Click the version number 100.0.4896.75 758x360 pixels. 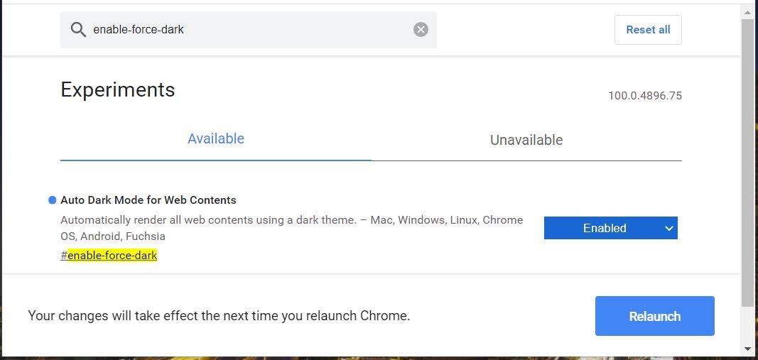pos(644,96)
